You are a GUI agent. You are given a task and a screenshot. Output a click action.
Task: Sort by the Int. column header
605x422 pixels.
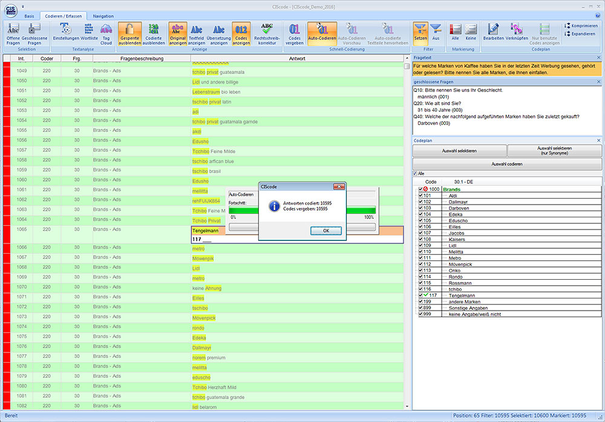pos(21,59)
